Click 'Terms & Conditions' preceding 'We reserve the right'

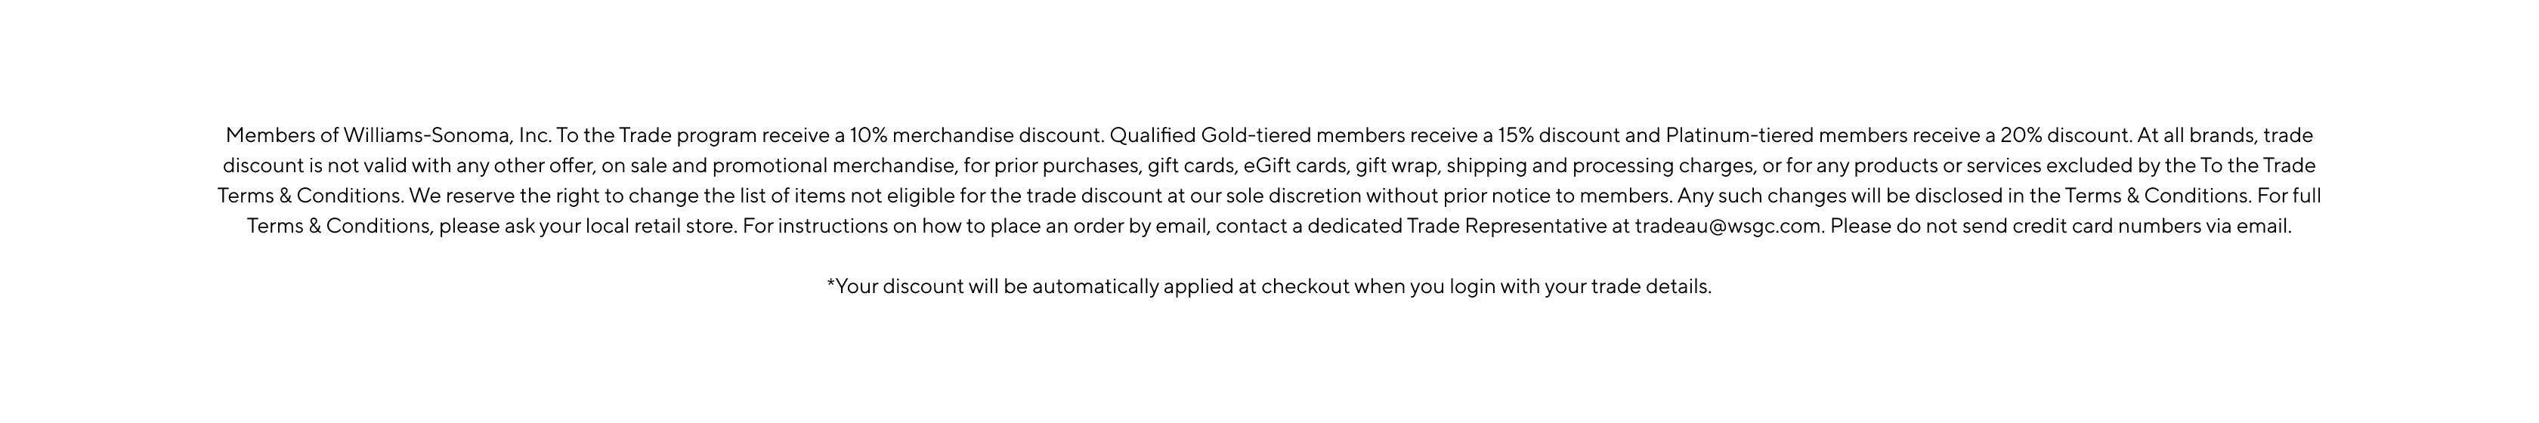(x=308, y=195)
